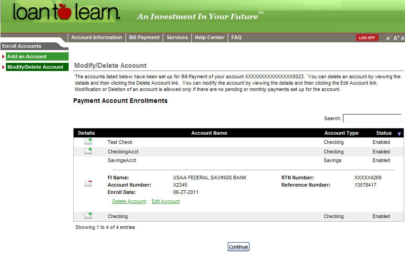This screenshot has width=405, height=254.
Task: Expand details for Test Check account
Action: pos(88,142)
